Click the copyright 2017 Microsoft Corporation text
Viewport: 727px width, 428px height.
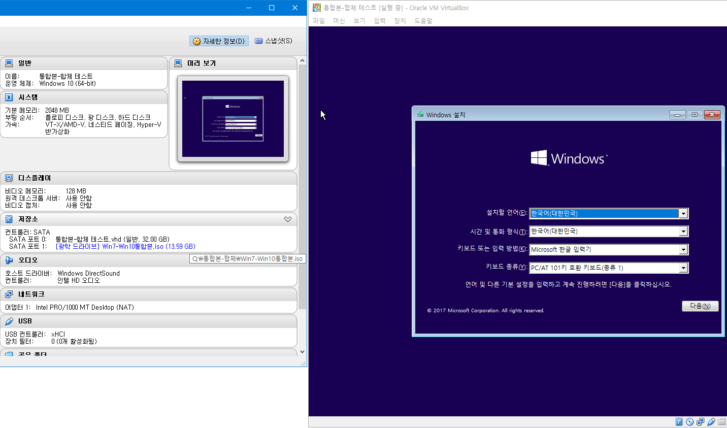coord(486,311)
